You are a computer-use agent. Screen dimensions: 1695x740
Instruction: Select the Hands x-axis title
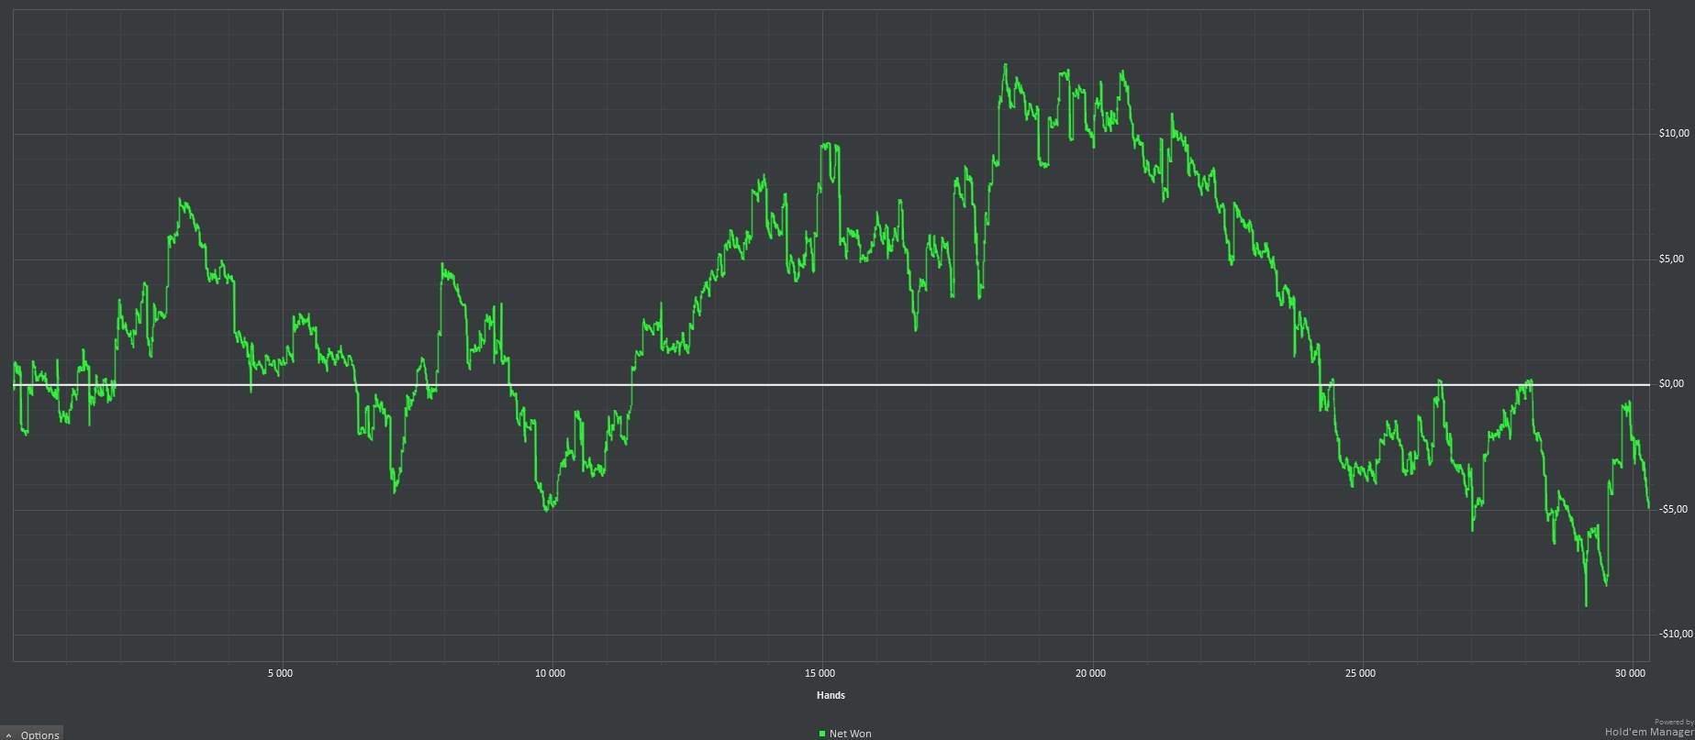831,695
